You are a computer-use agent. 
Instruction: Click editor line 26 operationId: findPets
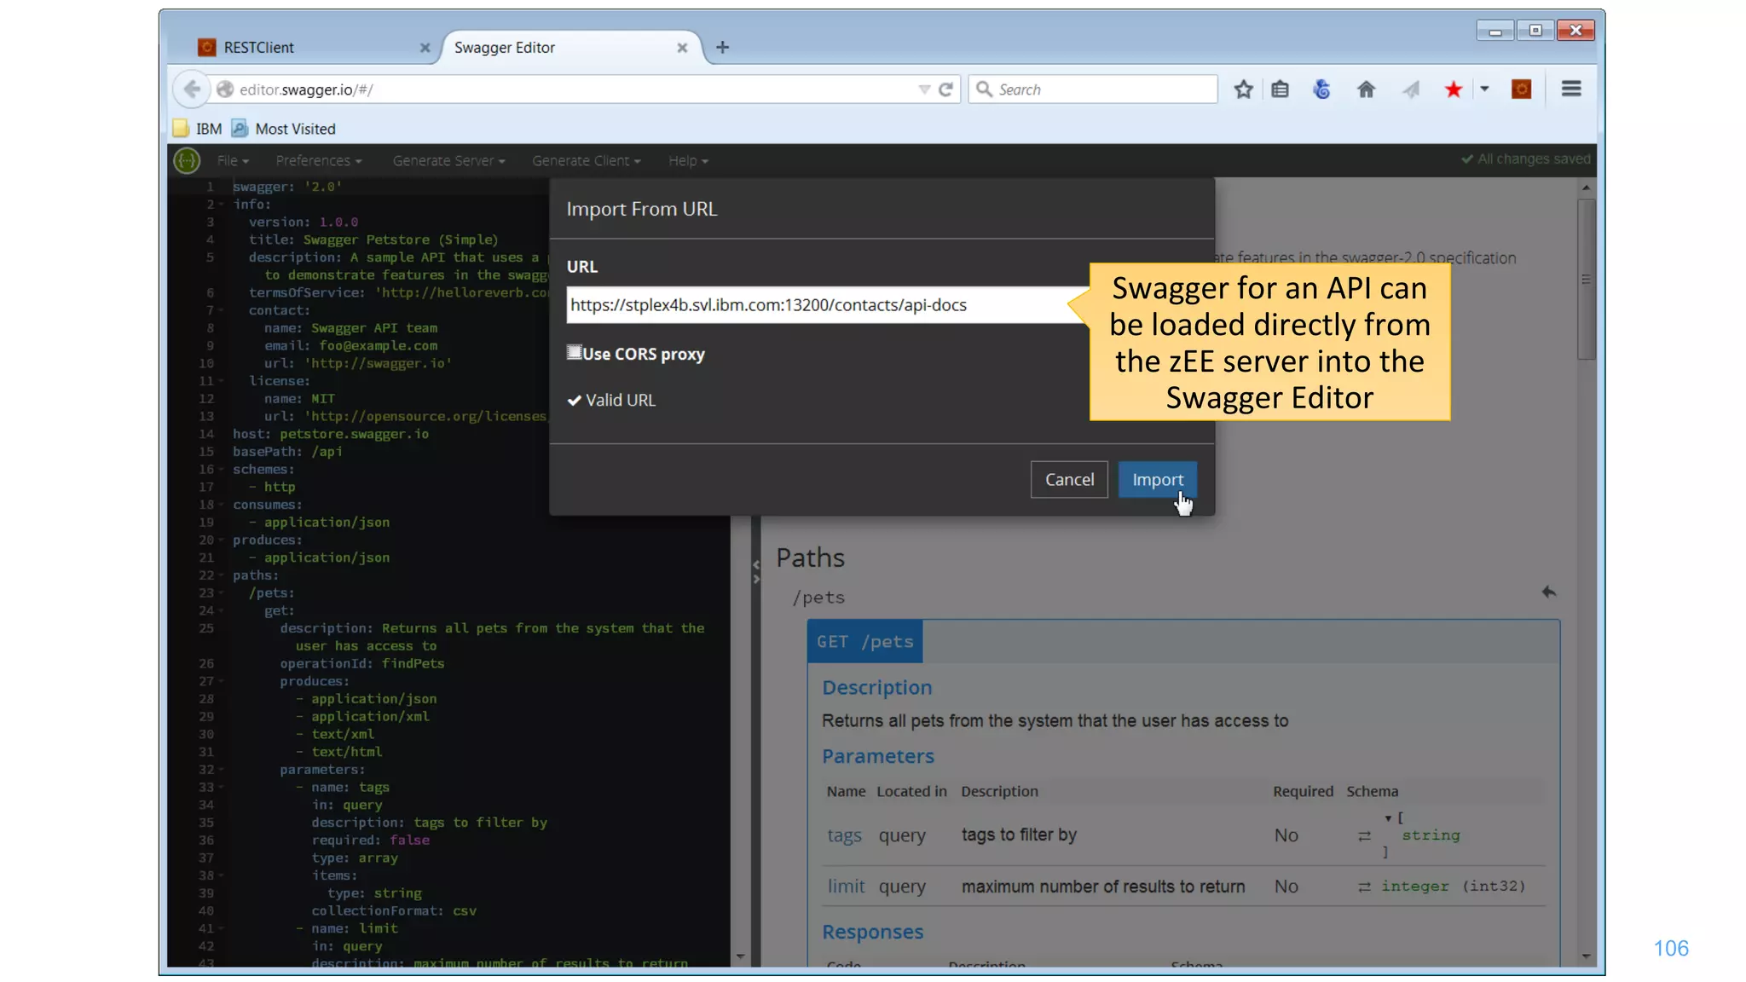pos(362,663)
